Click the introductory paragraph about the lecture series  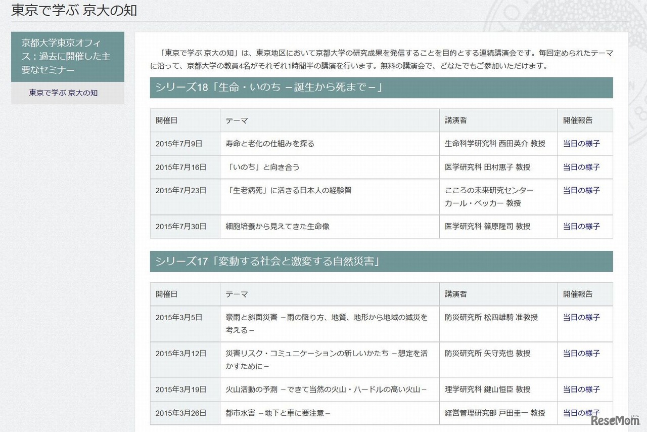coord(381,59)
